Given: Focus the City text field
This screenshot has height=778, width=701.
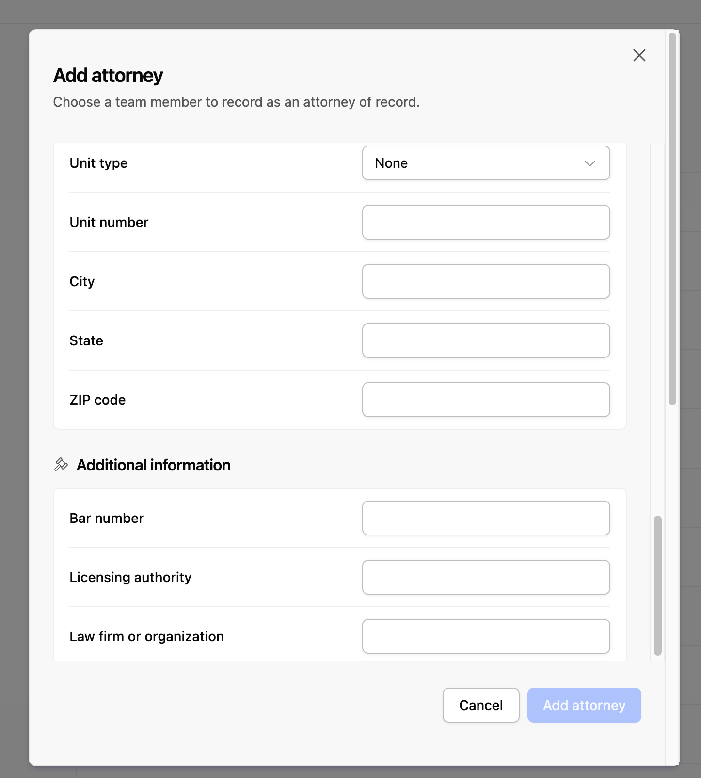Looking at the screenshot, I should [x=486, y=281].
